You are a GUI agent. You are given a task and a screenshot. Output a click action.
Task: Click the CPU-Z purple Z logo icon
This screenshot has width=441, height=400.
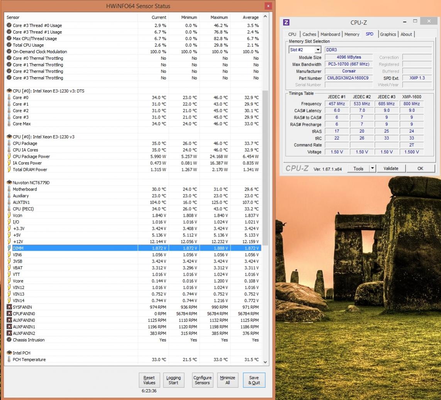286,22
